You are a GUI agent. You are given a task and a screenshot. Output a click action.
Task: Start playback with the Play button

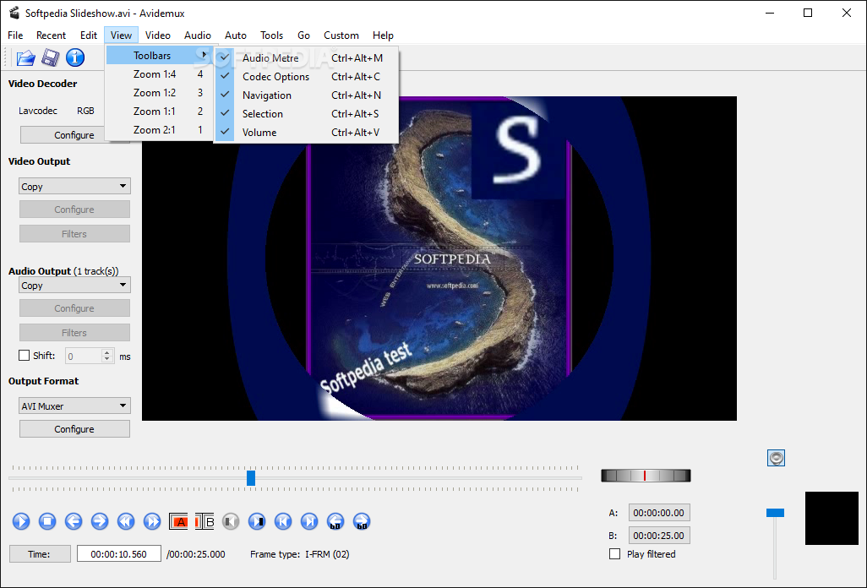coord(21,521)
